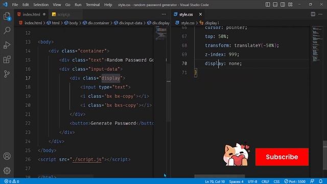Open the Accounts menu icon

tap(7, 156)
